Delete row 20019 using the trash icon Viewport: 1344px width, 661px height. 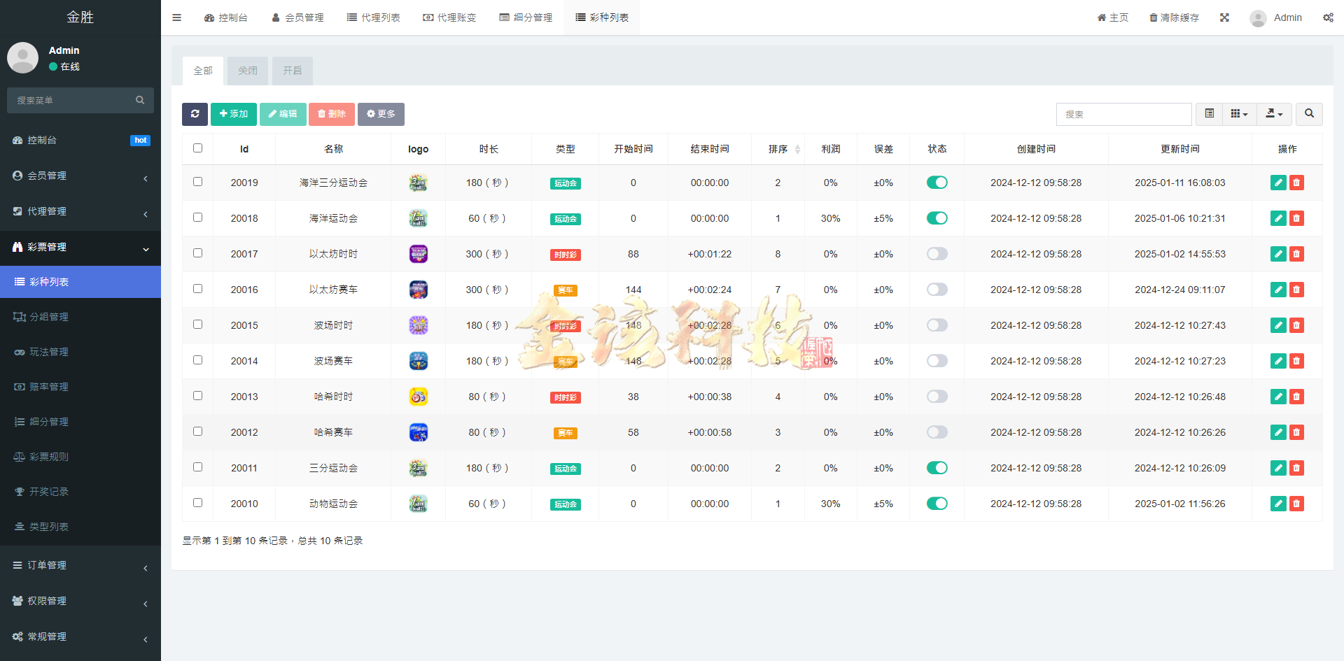(1296, 183)
